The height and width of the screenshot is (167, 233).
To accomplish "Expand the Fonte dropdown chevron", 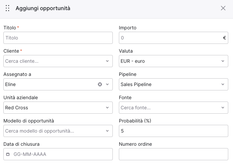I will click(x=223, y=108).
